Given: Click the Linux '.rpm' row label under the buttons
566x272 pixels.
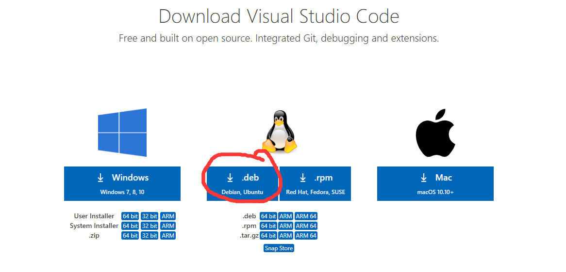Looking at the screenshot, I should click(x=250, y=226).
